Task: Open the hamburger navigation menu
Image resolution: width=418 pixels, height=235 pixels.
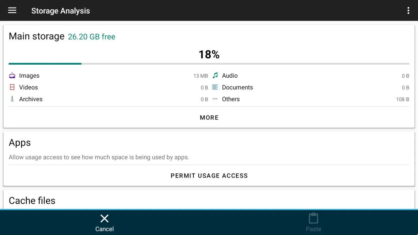Action: 12,10
